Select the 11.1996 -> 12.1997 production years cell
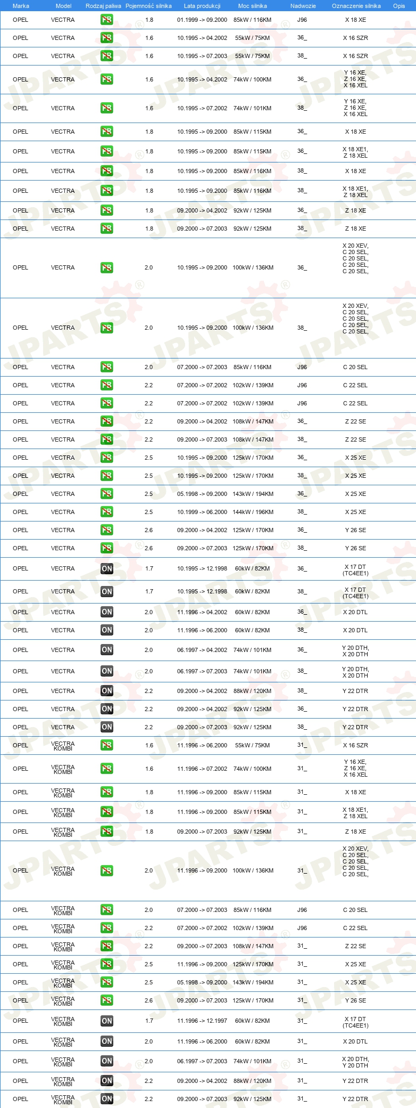The height and width of the screenshot is (1108, 416). [202, 1021]
